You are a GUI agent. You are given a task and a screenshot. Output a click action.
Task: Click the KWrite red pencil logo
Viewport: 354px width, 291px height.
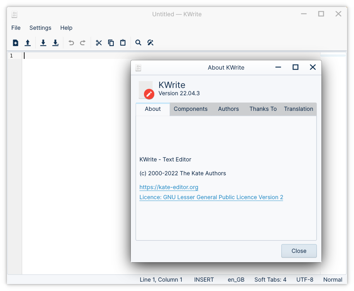pos(146,90)
